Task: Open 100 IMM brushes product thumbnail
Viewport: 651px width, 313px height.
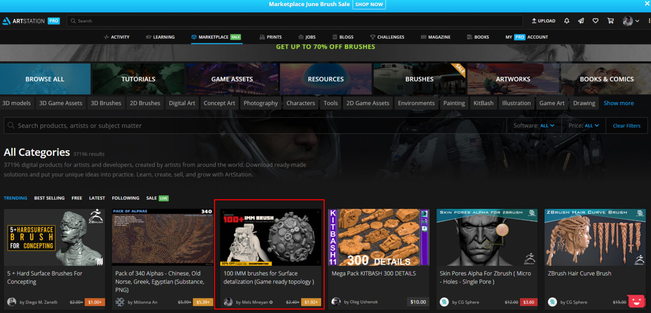Action: pos(271,237)
